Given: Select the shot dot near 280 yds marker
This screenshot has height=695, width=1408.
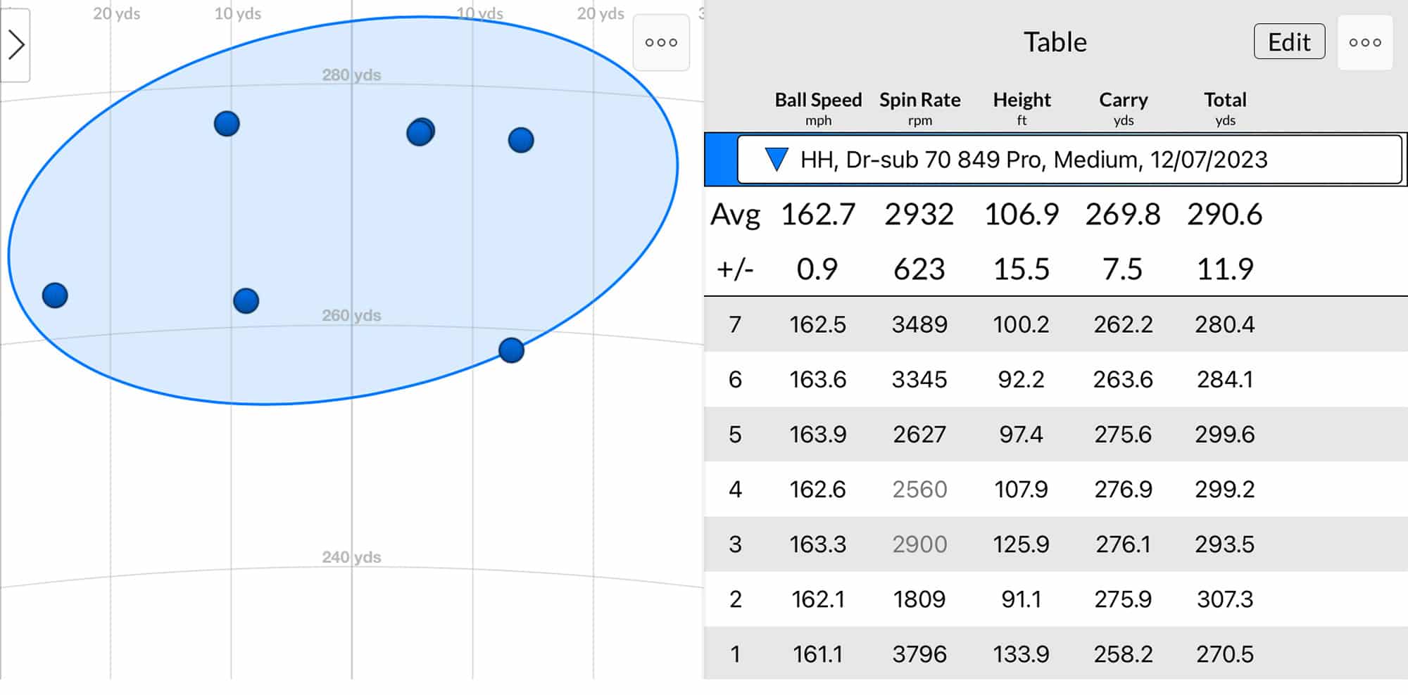Looking at the screenshot, I should [x=419, y=132].
